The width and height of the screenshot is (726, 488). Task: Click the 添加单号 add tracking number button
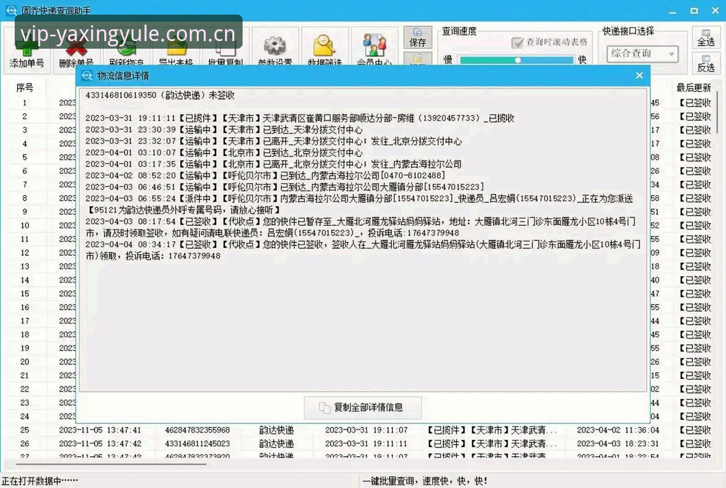(27, 51)
